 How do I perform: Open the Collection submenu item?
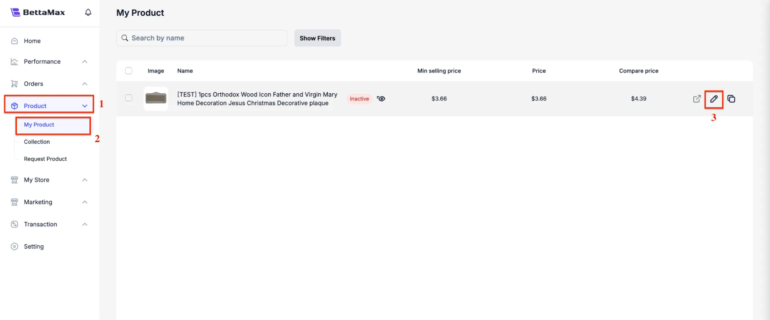[x=37, y=142]
